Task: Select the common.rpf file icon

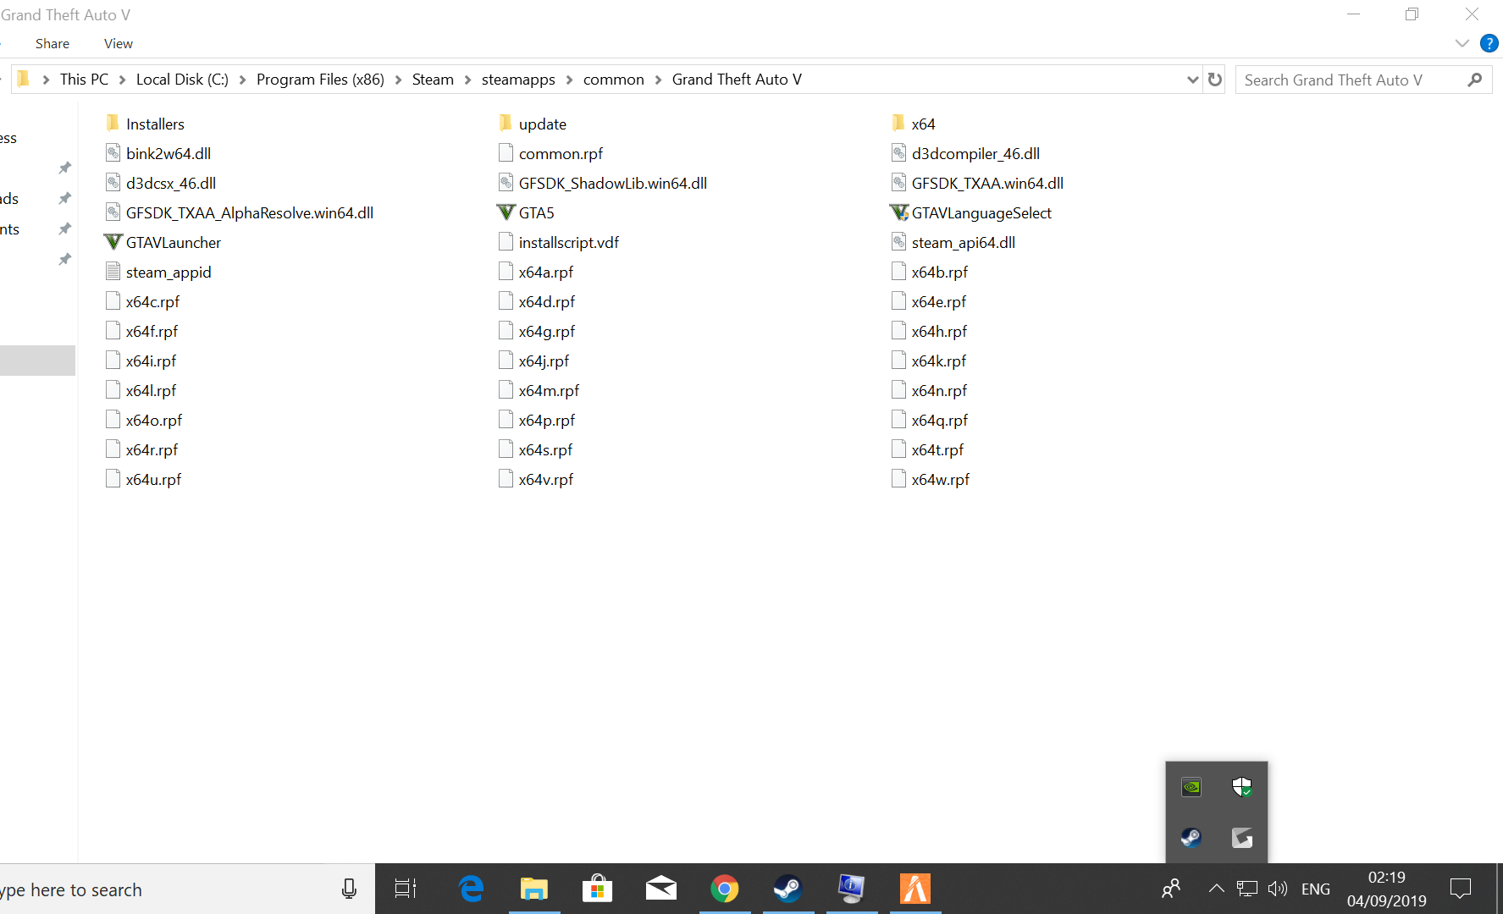Action: click(506, 153)
